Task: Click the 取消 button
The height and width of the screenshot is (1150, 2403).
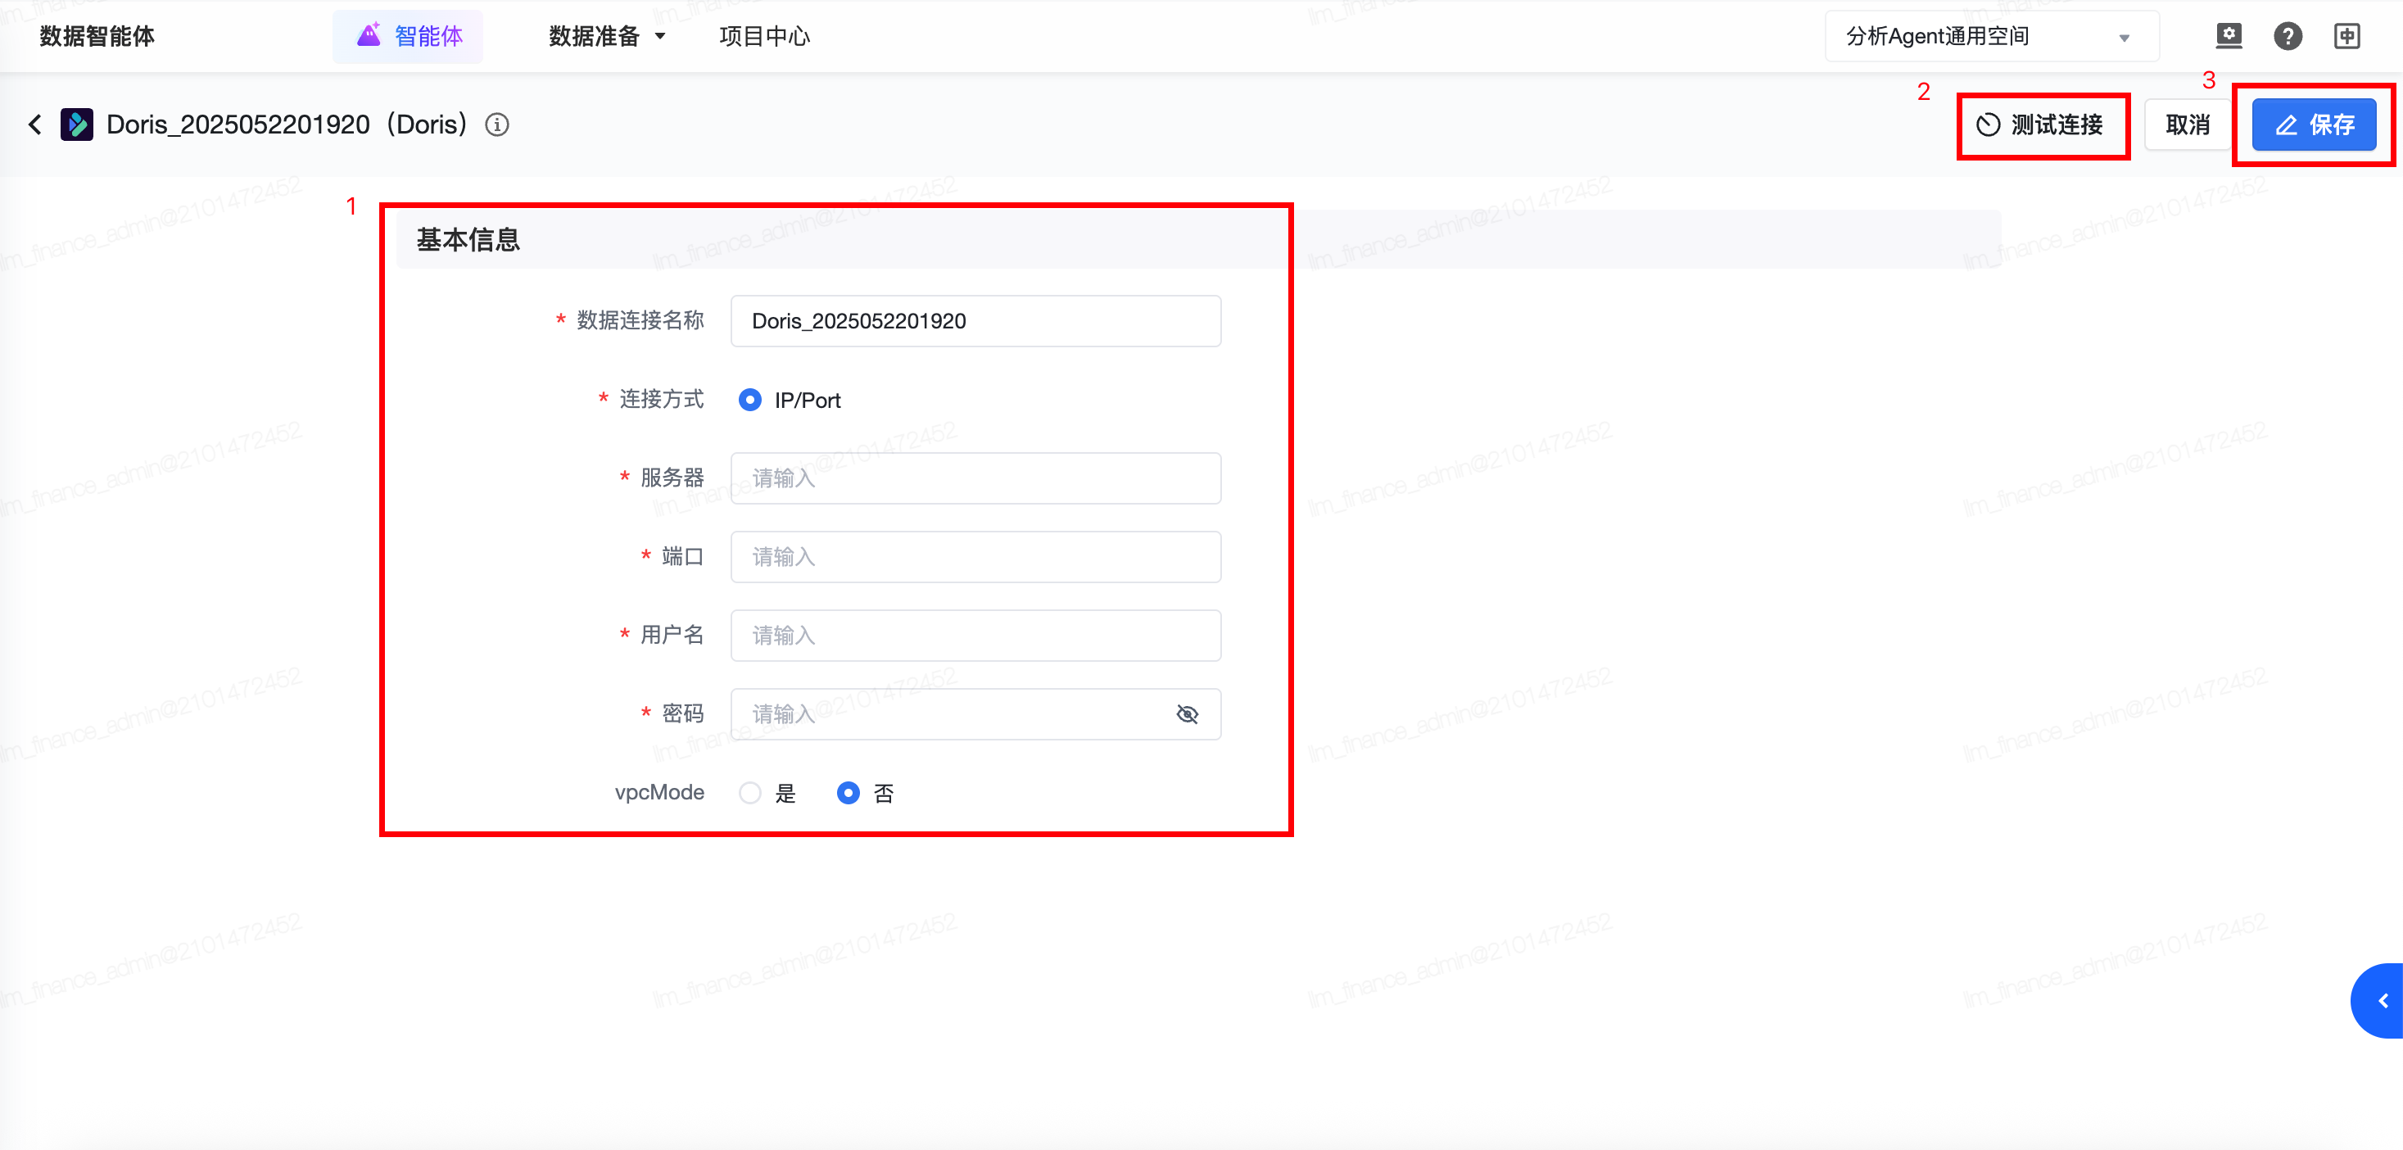Action: (x=2188, y=125)
